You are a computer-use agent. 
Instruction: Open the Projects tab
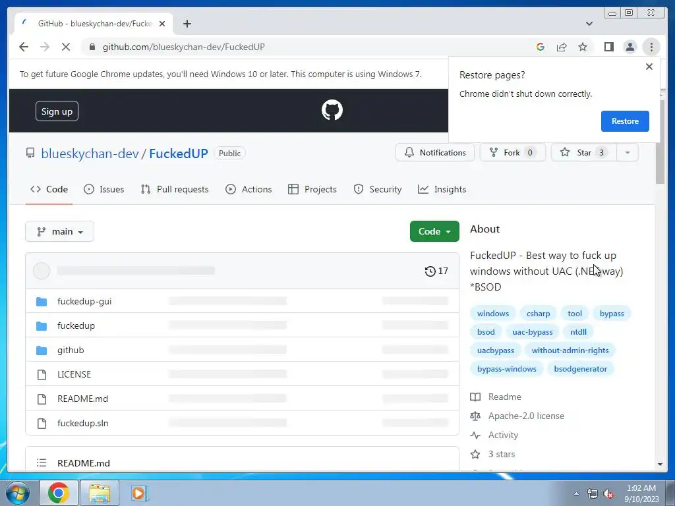click(x=312, y=189)
